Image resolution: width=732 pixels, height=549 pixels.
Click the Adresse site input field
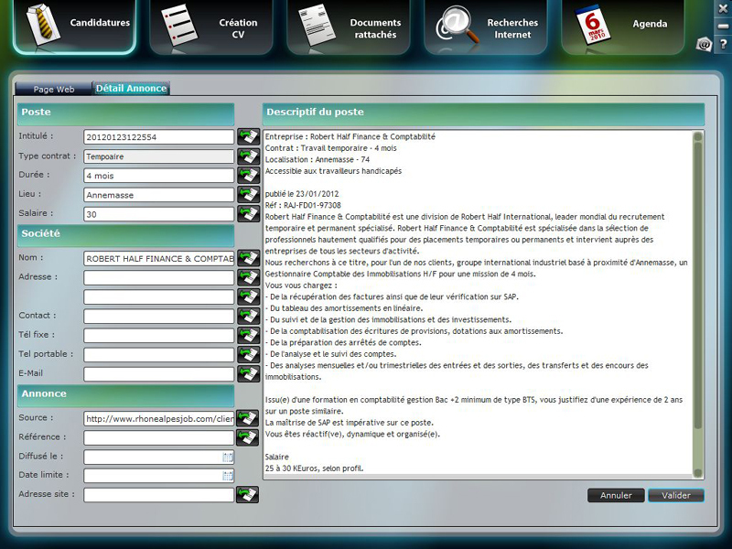click(x=158, y=495)
